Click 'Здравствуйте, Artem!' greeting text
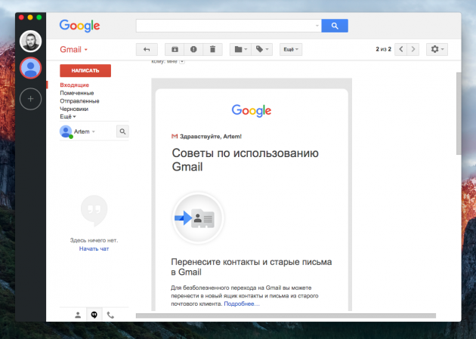This screenshot has width=476, height=339. pos(211,137)
